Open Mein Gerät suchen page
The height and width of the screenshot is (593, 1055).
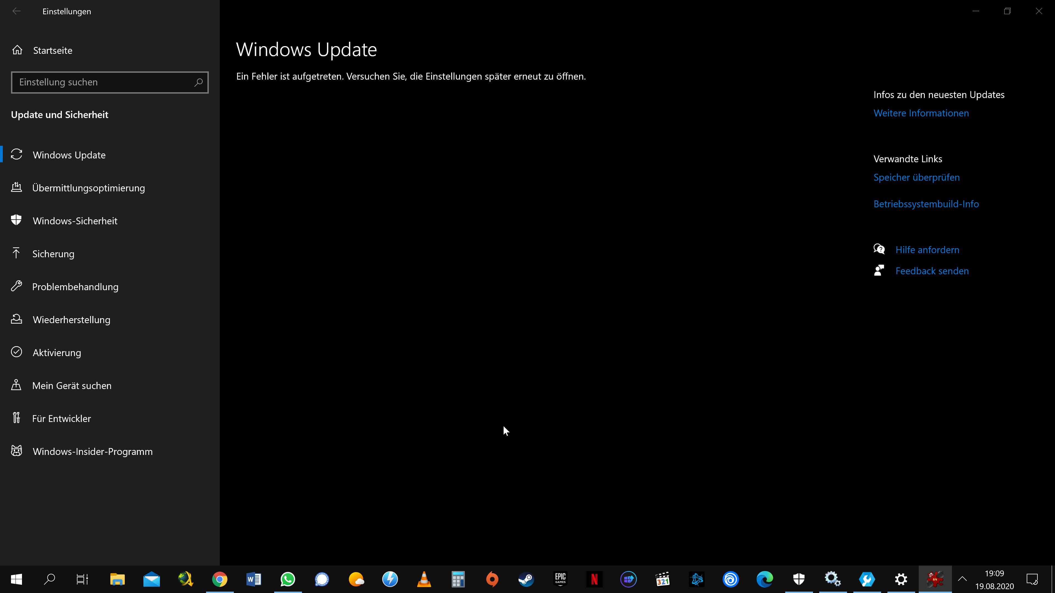(x=72, y=385)
